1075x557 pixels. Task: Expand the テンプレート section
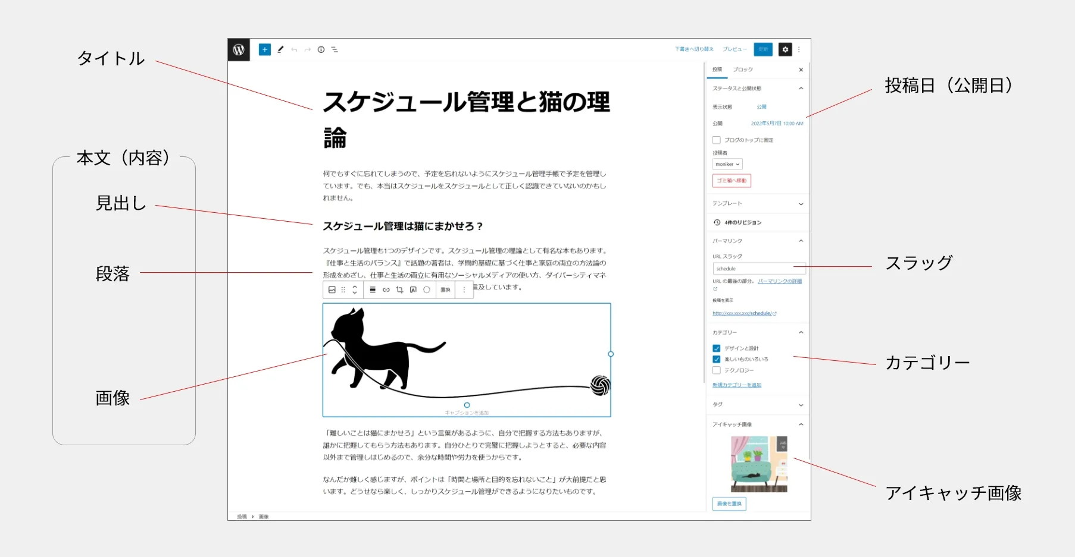(757, 203)
